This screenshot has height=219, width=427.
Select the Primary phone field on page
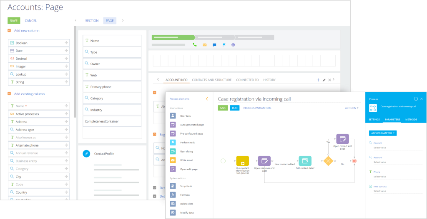[x=112, y=87]
